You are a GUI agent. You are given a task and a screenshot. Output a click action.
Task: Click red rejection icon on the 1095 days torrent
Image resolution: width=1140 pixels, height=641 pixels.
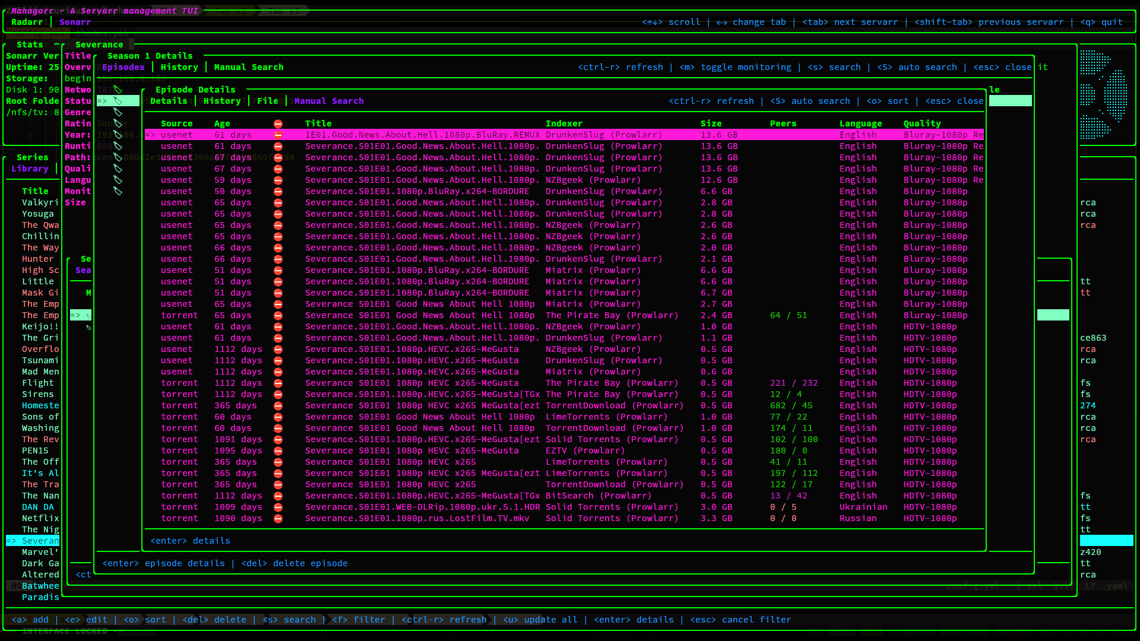[278, 451]
